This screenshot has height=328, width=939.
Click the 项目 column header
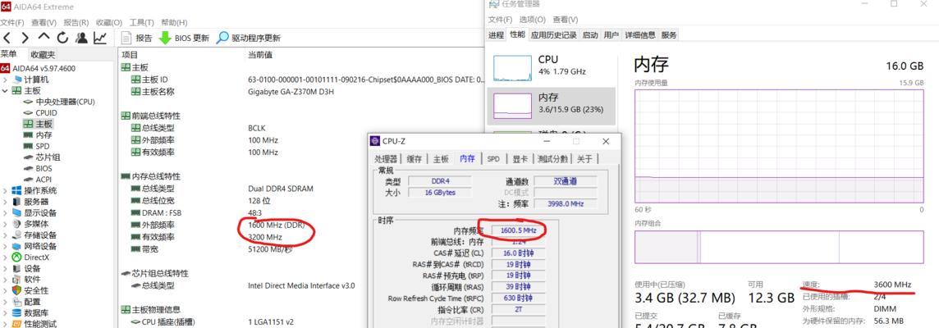(x=130, y=54)
